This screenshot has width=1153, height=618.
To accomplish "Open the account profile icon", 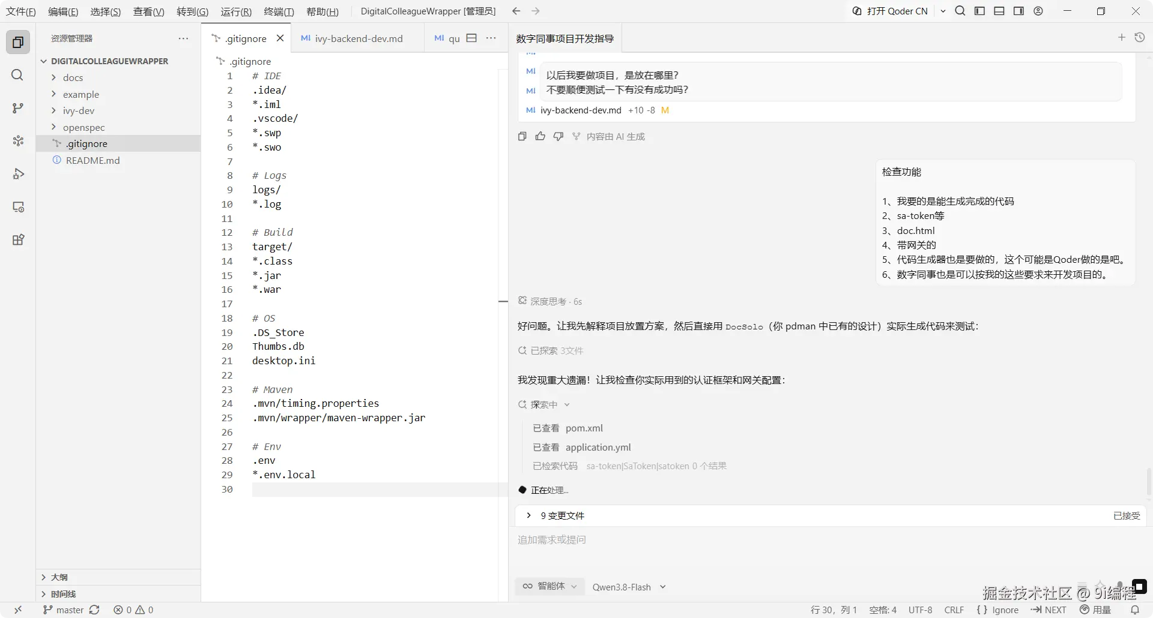I will pos(1038,11).
